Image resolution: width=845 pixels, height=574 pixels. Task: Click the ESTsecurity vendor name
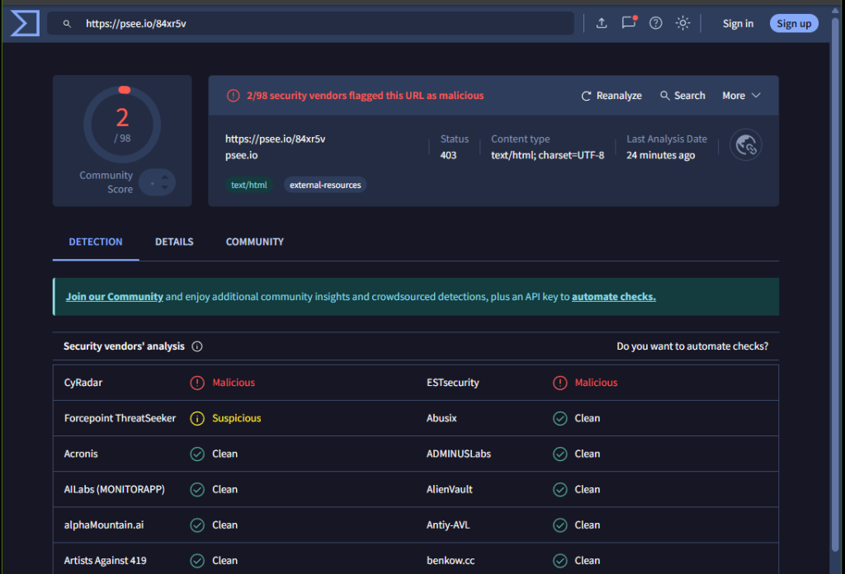(453, 383)
